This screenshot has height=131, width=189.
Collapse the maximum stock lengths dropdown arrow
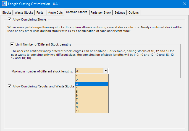click(106, 71)
